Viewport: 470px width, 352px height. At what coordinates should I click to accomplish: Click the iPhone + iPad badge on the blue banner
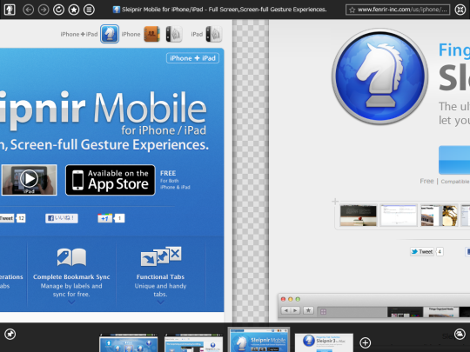coord(192,58)
